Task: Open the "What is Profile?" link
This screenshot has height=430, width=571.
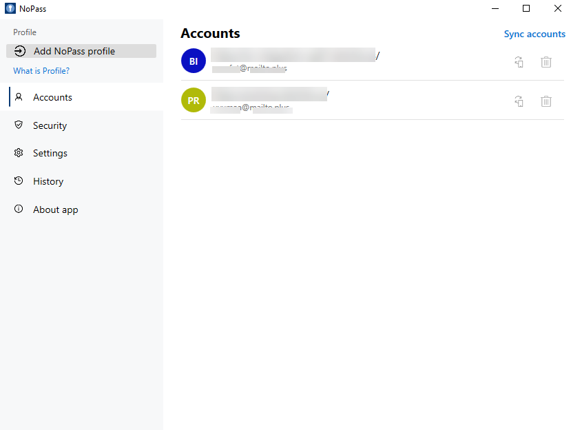Action: (x=41, y=71)
